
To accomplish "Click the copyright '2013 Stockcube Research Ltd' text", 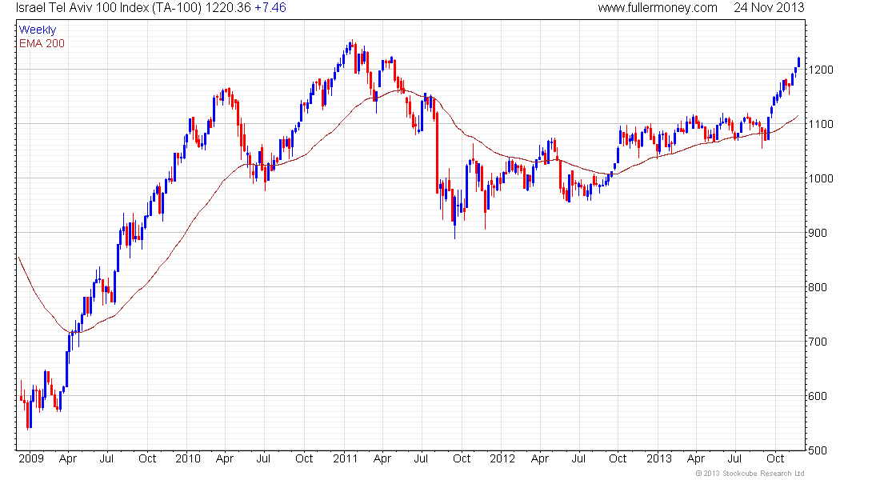I will (750, 474).
